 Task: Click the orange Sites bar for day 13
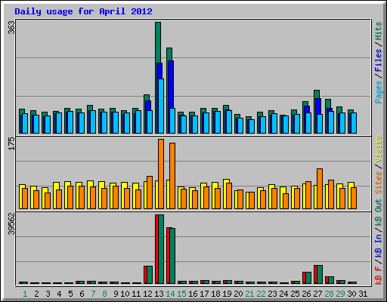(161, 174)
